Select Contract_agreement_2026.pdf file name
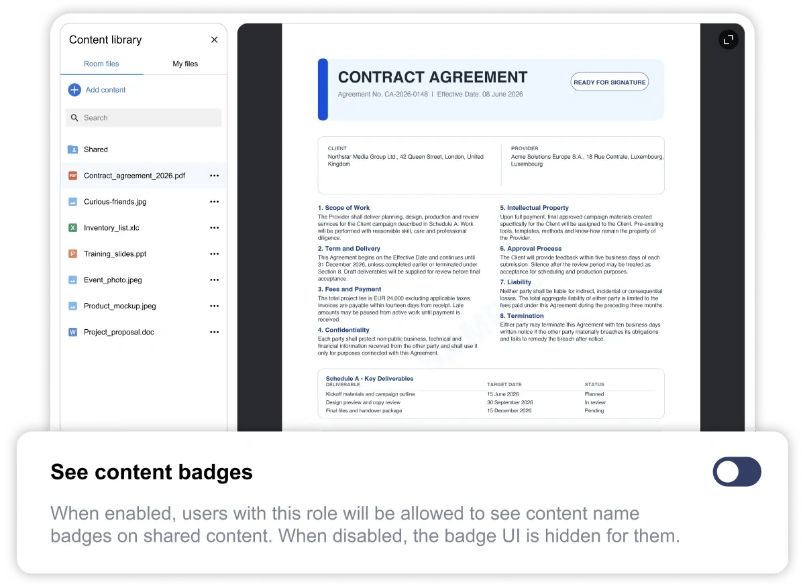 [134, 176]
